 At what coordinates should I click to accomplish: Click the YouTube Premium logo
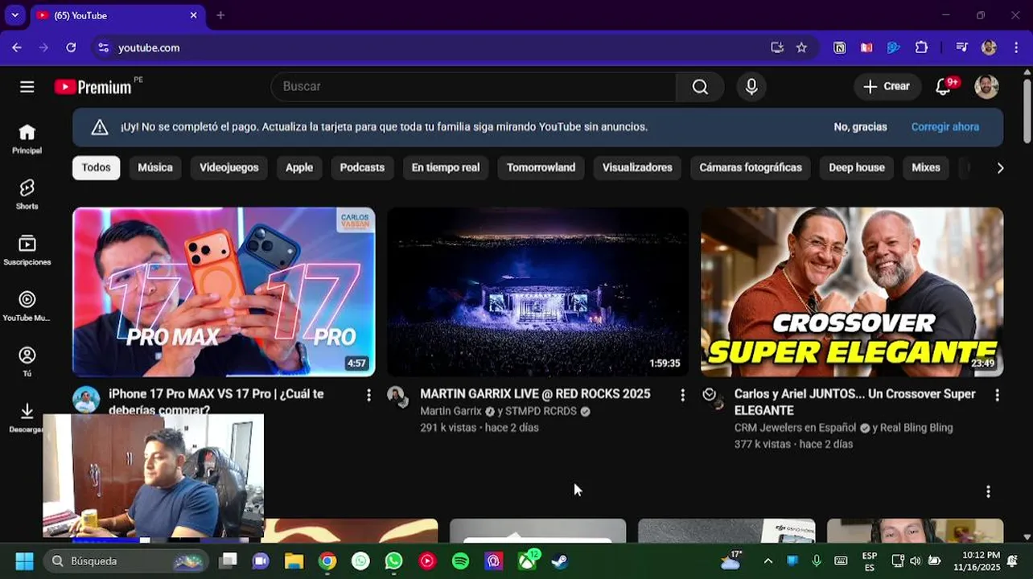pos(93,87)
